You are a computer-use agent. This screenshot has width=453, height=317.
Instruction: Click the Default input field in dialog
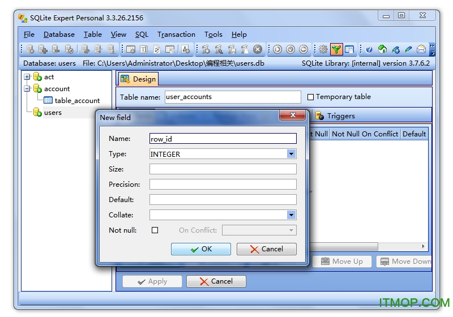click(223, 199)
